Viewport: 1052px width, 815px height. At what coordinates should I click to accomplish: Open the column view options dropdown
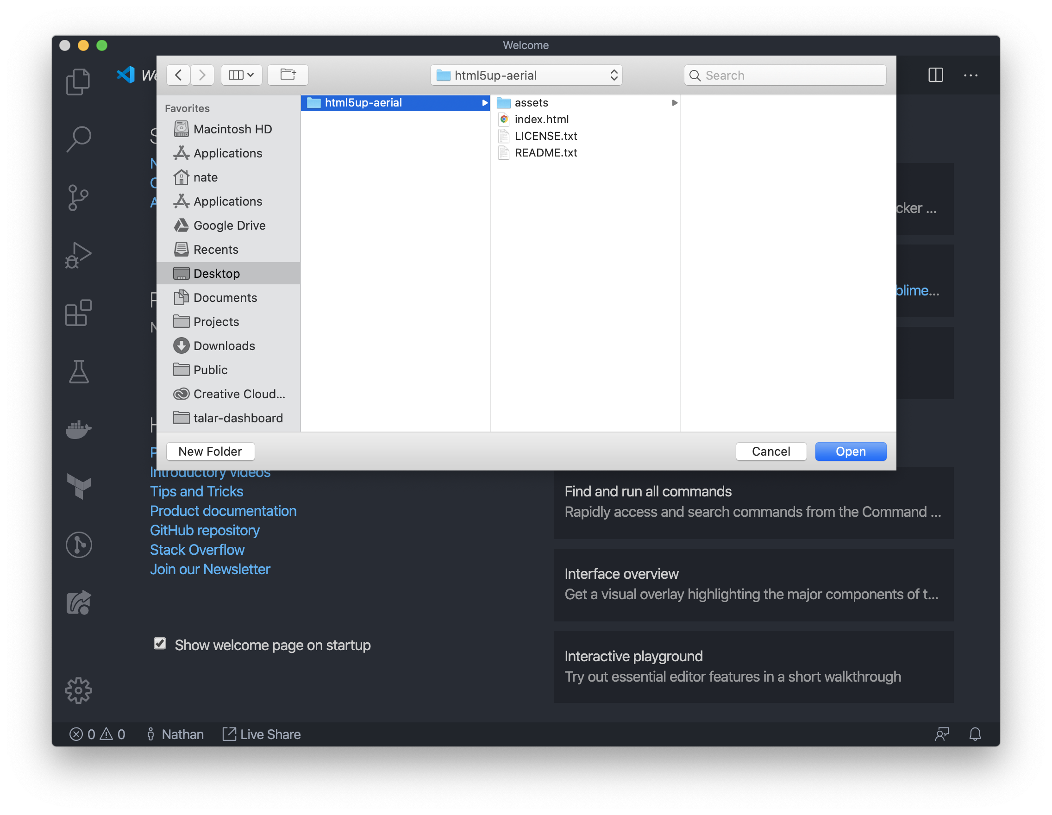pos(241,75)
